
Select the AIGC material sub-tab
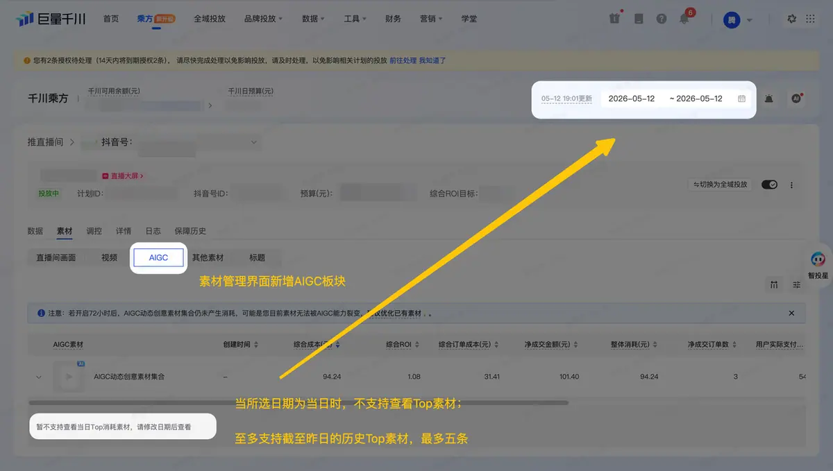tap(158, 257)
